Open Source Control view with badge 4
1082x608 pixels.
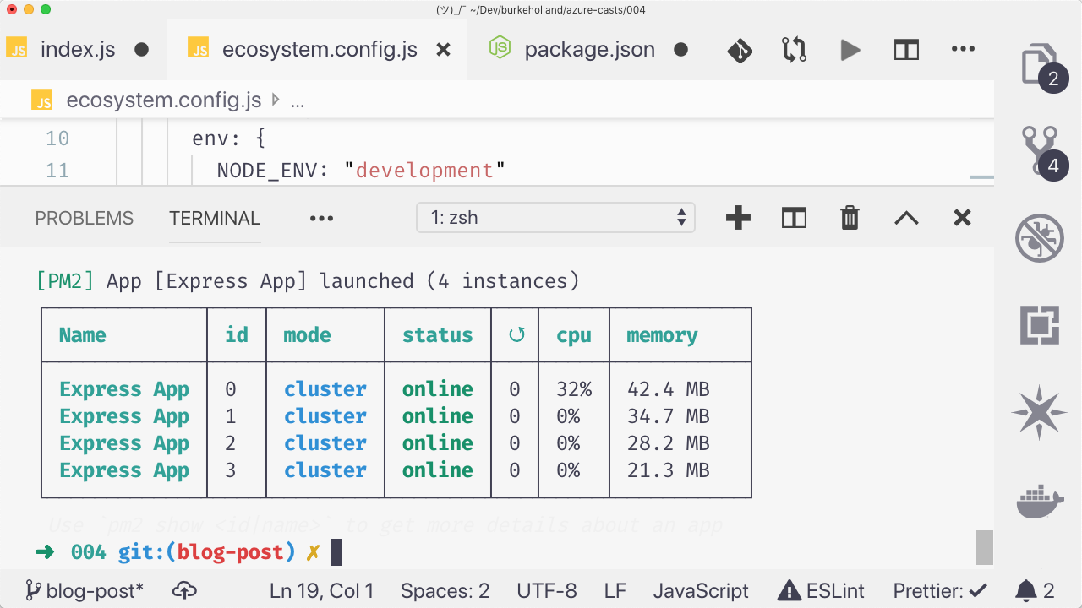point(1040,151)
